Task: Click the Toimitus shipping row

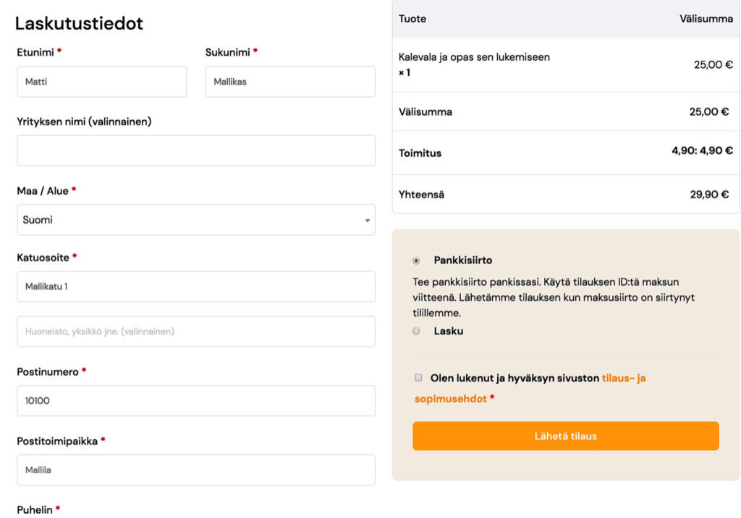Action: pyautogui.click(x=564, y=153)
